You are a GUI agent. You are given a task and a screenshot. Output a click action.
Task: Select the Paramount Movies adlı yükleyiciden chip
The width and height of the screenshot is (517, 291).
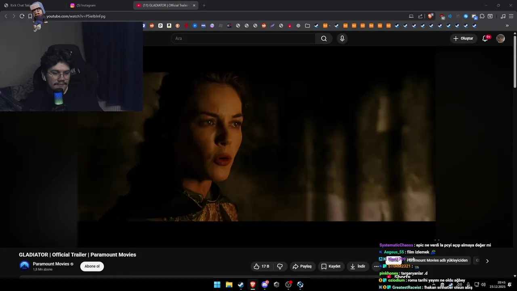[x=437, y=260]
